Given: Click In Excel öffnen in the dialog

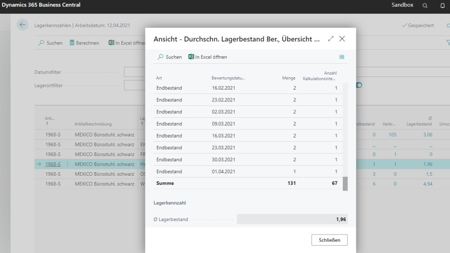Looking at the screenshot, I should tap(208, 57).
